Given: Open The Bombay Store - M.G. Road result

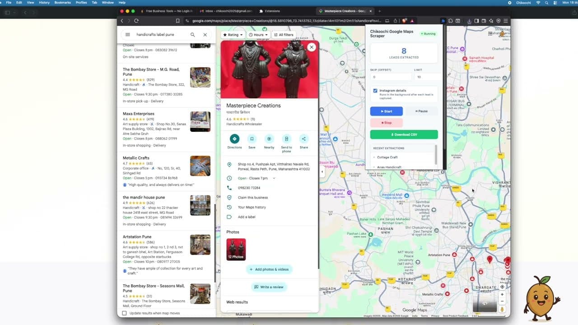Looking at the screenshot, I should pos(166,85).
